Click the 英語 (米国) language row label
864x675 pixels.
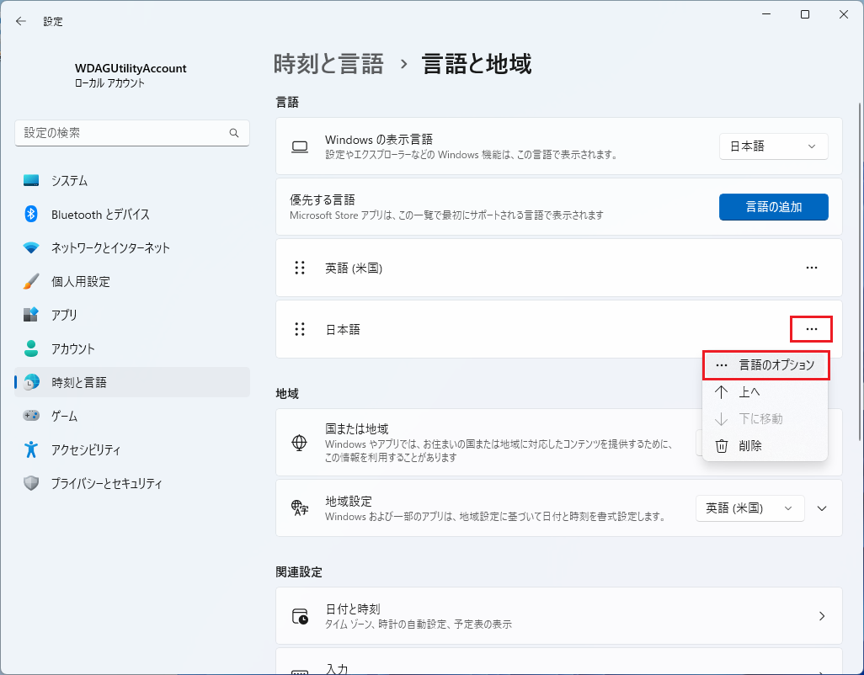click(x=354, y=268)
